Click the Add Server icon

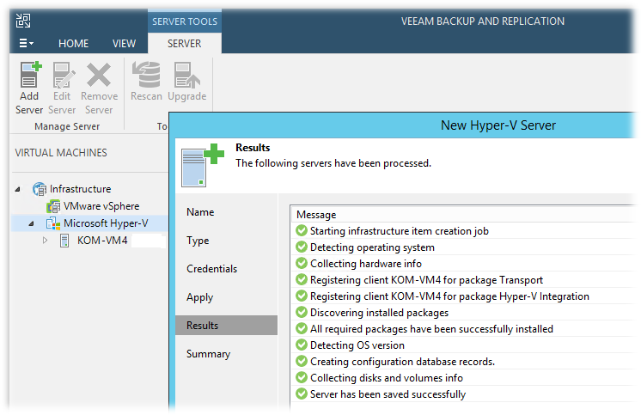[30, 75]
